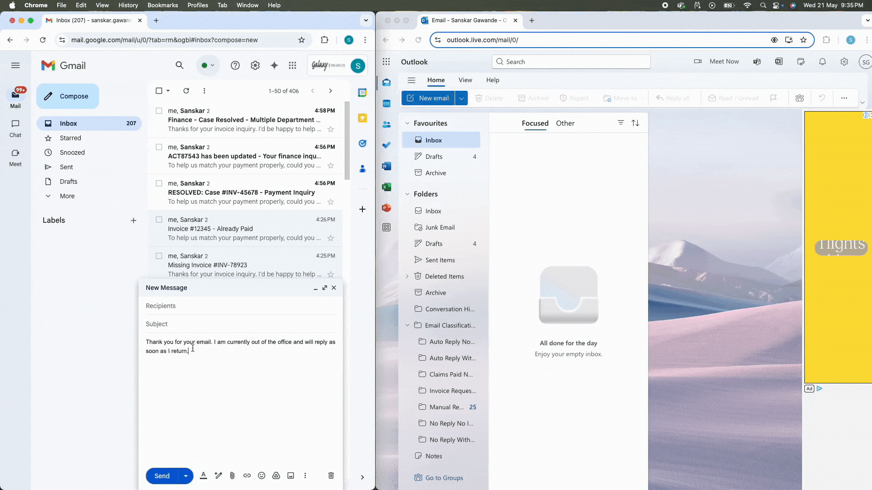Open Google apps grid in Gmail
872x490 pixels.
pos(292,65)
